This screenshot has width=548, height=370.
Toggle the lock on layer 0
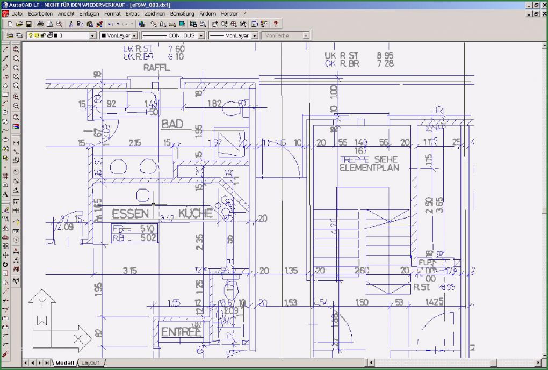pos(43,35)
